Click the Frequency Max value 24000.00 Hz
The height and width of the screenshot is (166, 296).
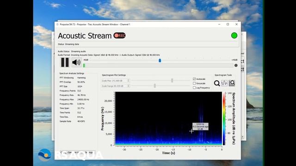click(83, 100)
